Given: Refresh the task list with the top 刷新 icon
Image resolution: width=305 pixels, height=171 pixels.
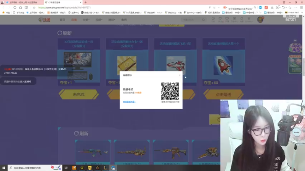Looking at the screenshot, I should pos(60,33).
